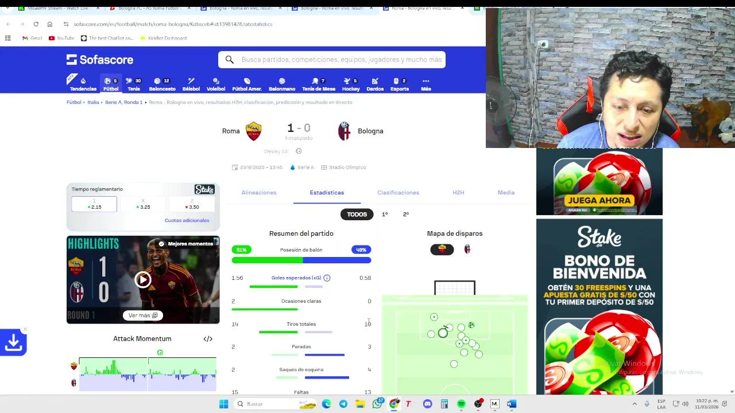The image size is (735, 413).
Task: Open YouTube bookmark
Action: [x=61, y=38]
